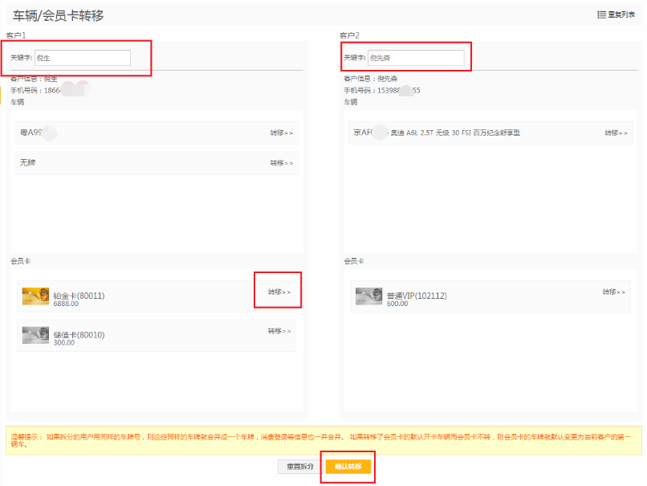647x486 pixels.
Task: Click the 车辆/会员卡转移 page title
Action: click(58, 16)
